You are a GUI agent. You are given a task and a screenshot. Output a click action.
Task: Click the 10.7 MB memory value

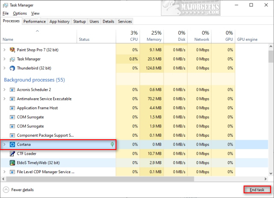pos(155,153)
